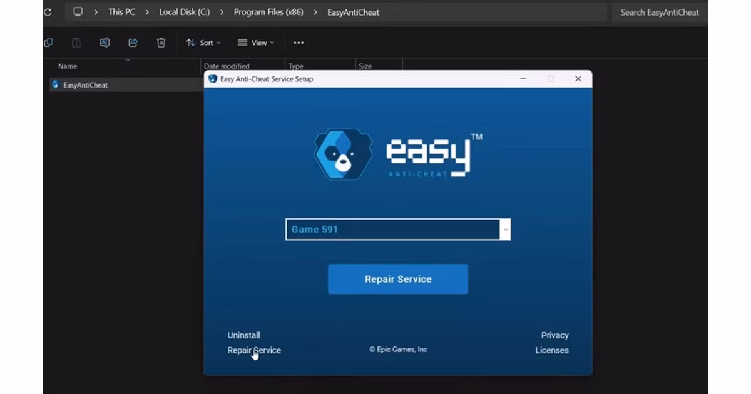Click the Repair Service link at bottom left
This screenshot has width=751, height=394.
coord(254,350)
